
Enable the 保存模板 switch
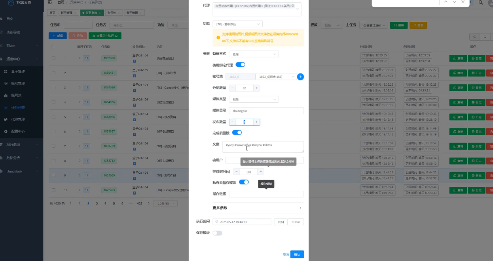(218, 233)
